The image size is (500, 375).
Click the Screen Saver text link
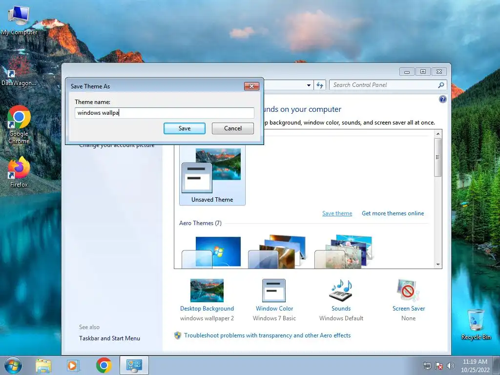[x=409, y=309]
